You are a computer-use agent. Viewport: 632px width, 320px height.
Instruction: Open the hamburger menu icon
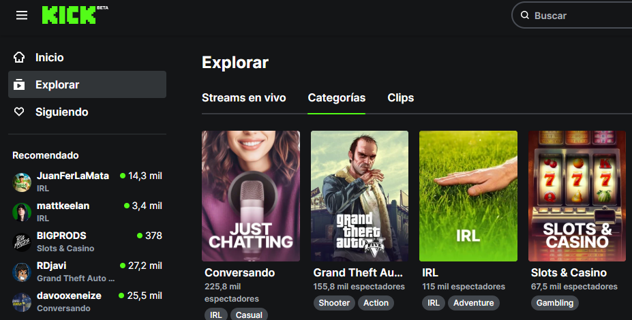tap(22, 15)
